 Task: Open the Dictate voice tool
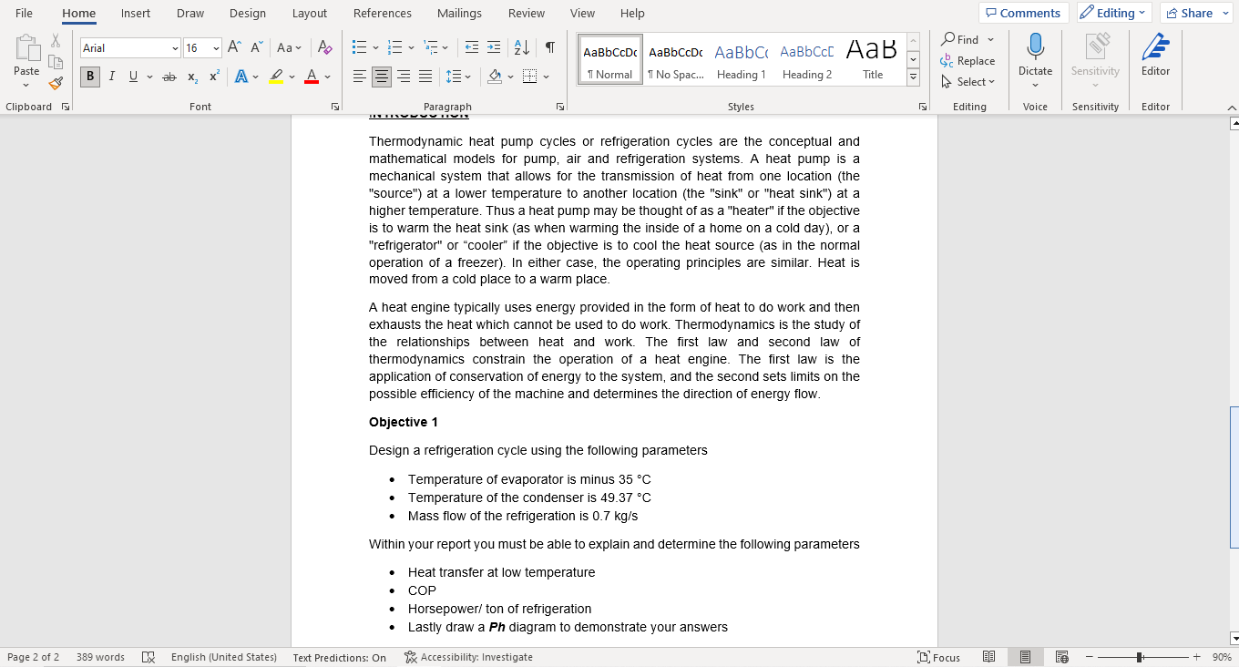[1035, 55]
